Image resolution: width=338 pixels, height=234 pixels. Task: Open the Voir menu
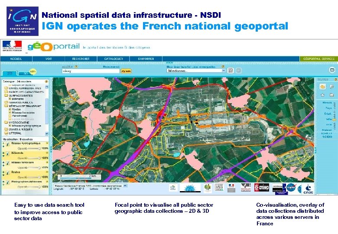(49, 58)
